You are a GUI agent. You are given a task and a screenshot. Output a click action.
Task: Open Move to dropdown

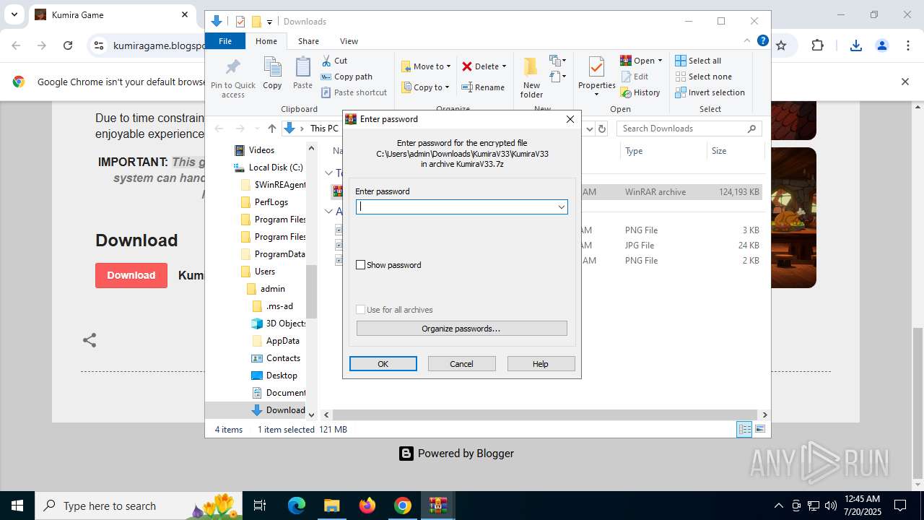426,66
